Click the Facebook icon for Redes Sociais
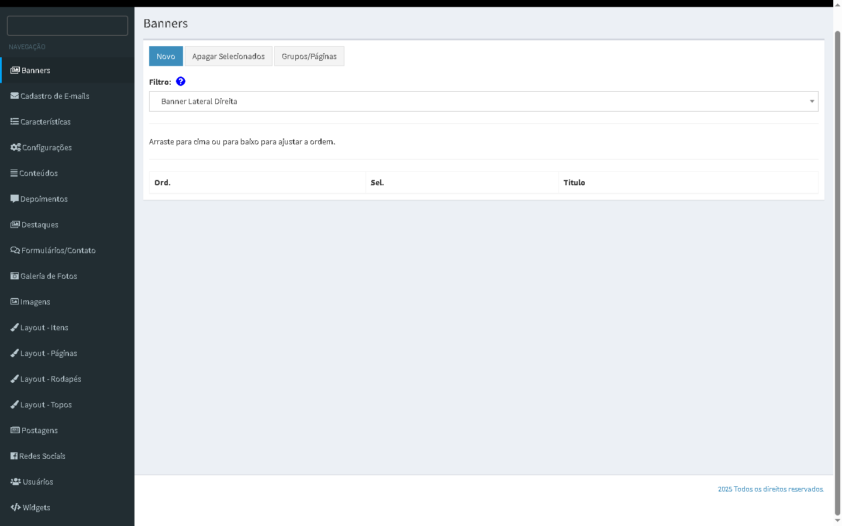Screen dimensions: 842x526 click(x=14, y=456)
